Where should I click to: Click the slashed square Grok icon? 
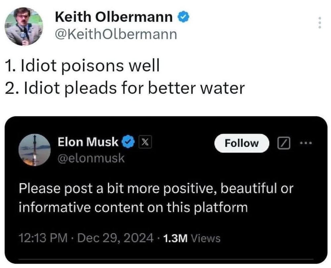[284, 143]
